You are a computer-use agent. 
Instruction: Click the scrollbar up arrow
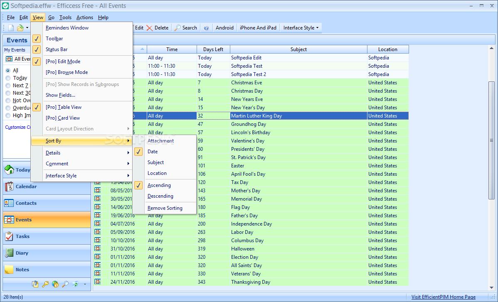[491, 49]
